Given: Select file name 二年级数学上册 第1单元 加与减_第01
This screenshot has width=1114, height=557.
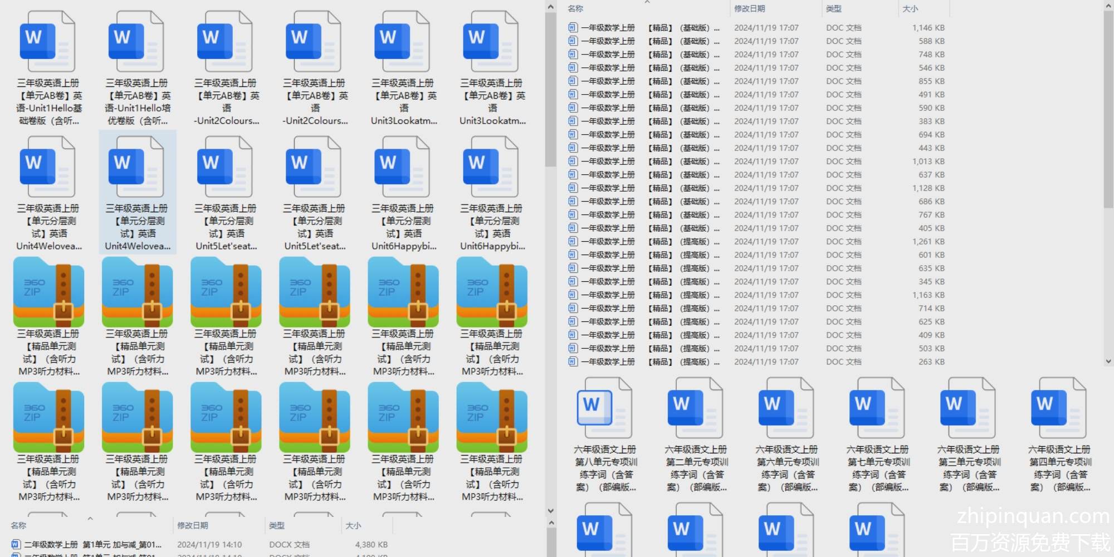Looking at the screenshot, I should tap(92, 544).
